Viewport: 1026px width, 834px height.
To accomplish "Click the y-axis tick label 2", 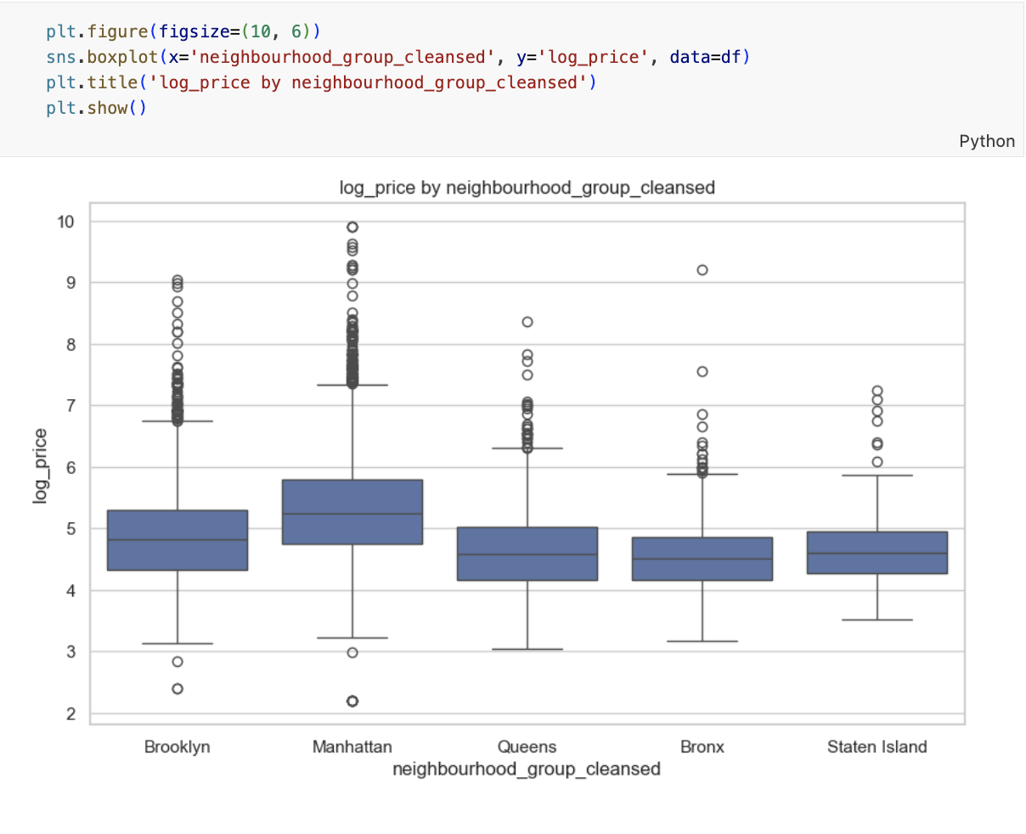I will [71, 714].
